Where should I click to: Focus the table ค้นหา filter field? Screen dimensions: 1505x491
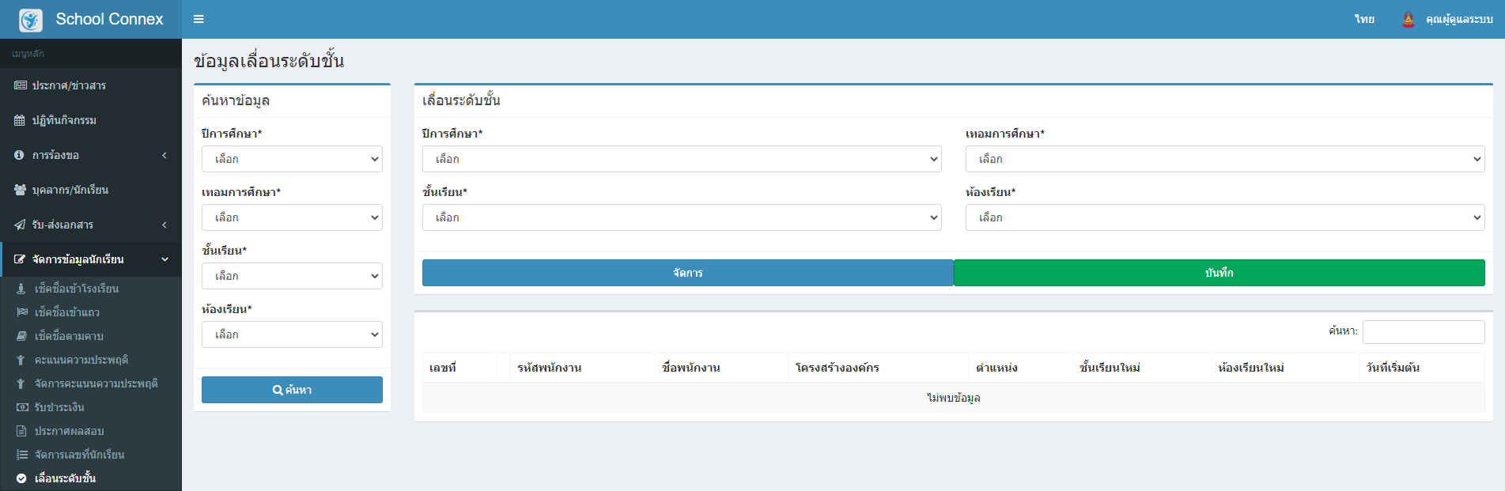pos(1424,332)
